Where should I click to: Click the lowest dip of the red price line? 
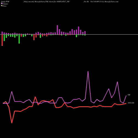[12, 123]
